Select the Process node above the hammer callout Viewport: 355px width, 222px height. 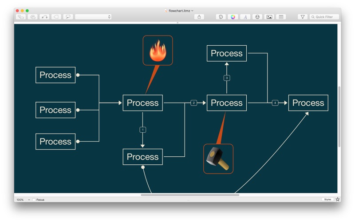pos(227,103)
